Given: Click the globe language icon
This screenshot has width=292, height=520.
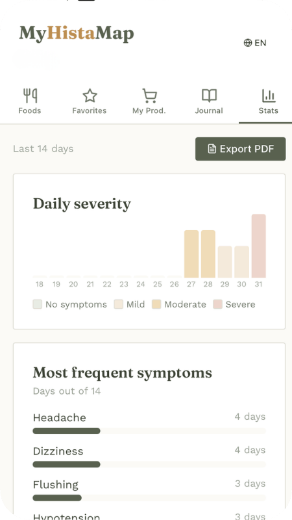Looking at the screenshot, I should (248, 43).
